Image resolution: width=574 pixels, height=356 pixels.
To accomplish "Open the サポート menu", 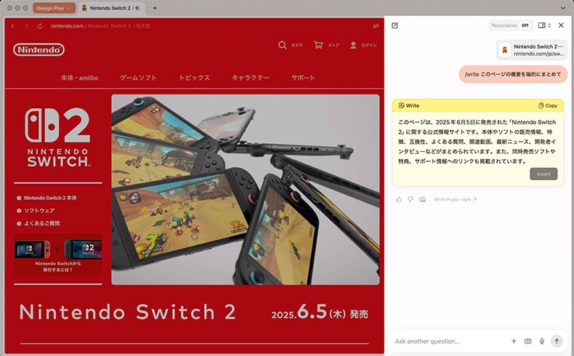I will [x=303, y=78].
